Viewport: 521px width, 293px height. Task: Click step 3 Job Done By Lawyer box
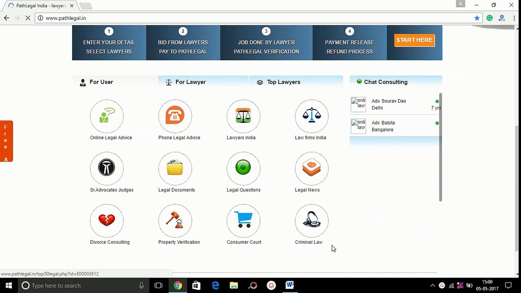click(x=267, y=43)
